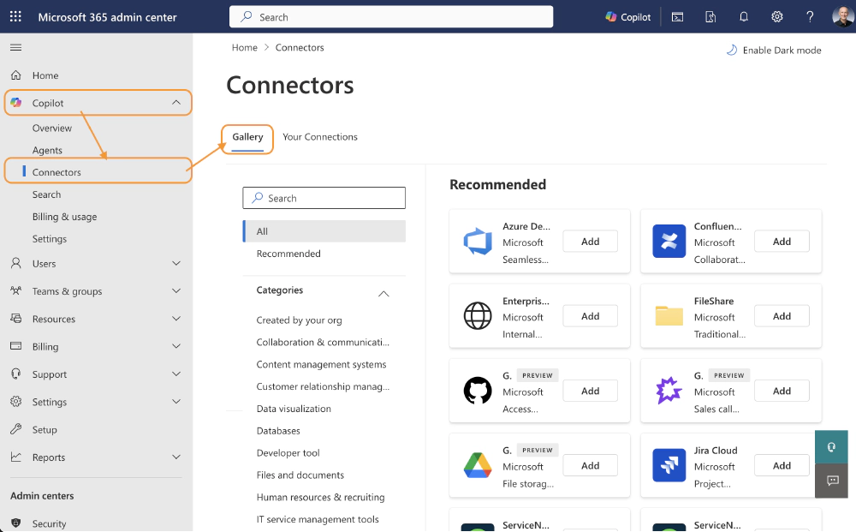Screen dimensions: 856x532
Task: Add the Azure DevOps connector
Action: 590,242
